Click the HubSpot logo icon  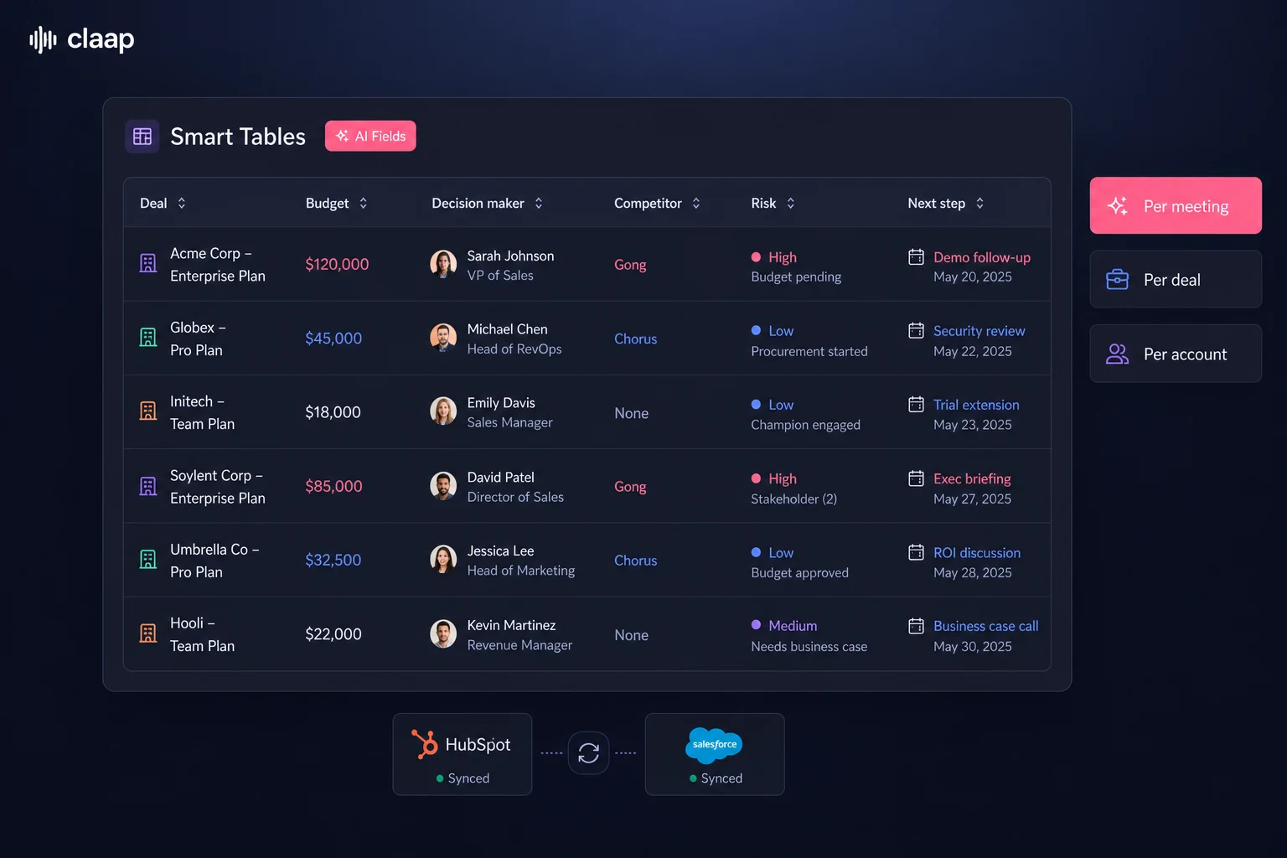(425, 744)
